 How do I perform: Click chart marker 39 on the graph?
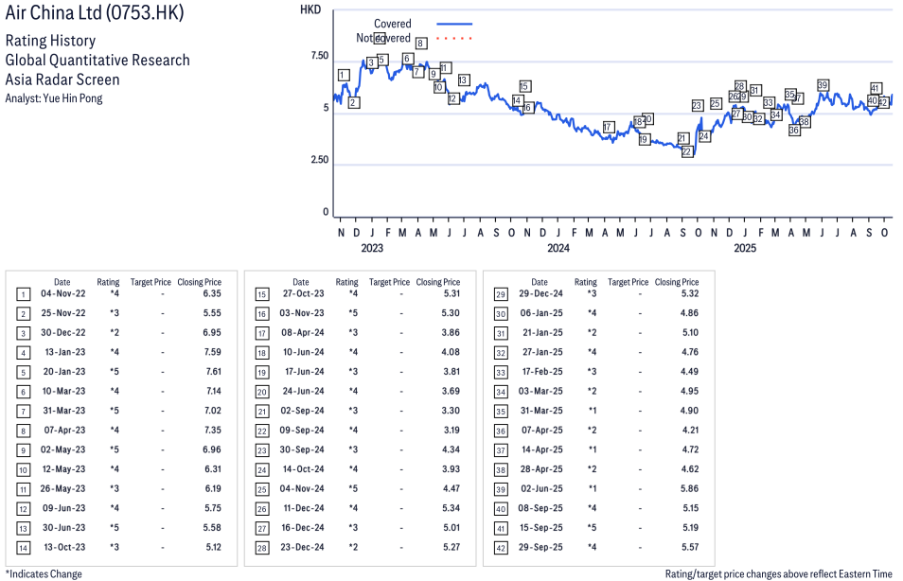(823, 85)
